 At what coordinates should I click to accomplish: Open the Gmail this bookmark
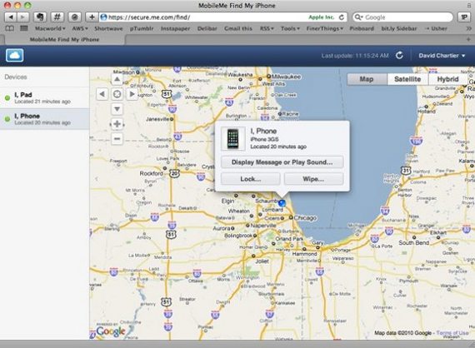(x=238, y=28)
